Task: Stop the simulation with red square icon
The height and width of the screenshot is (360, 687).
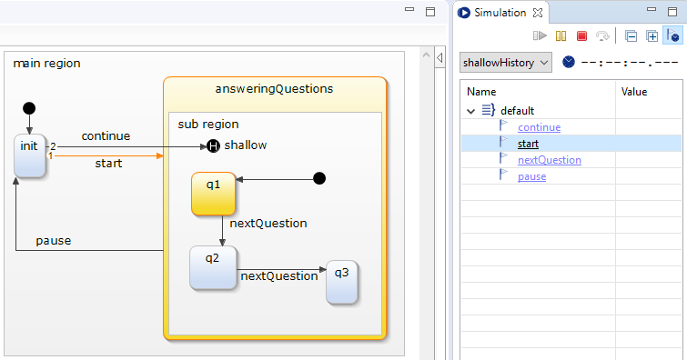Action: pyautogui.click(x=581, y=36)
